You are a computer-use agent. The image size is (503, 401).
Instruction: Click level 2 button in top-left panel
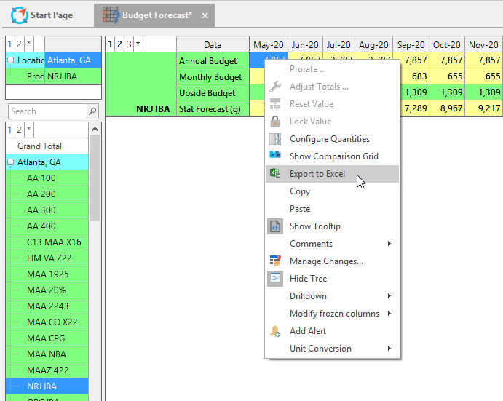coord(19,44)
